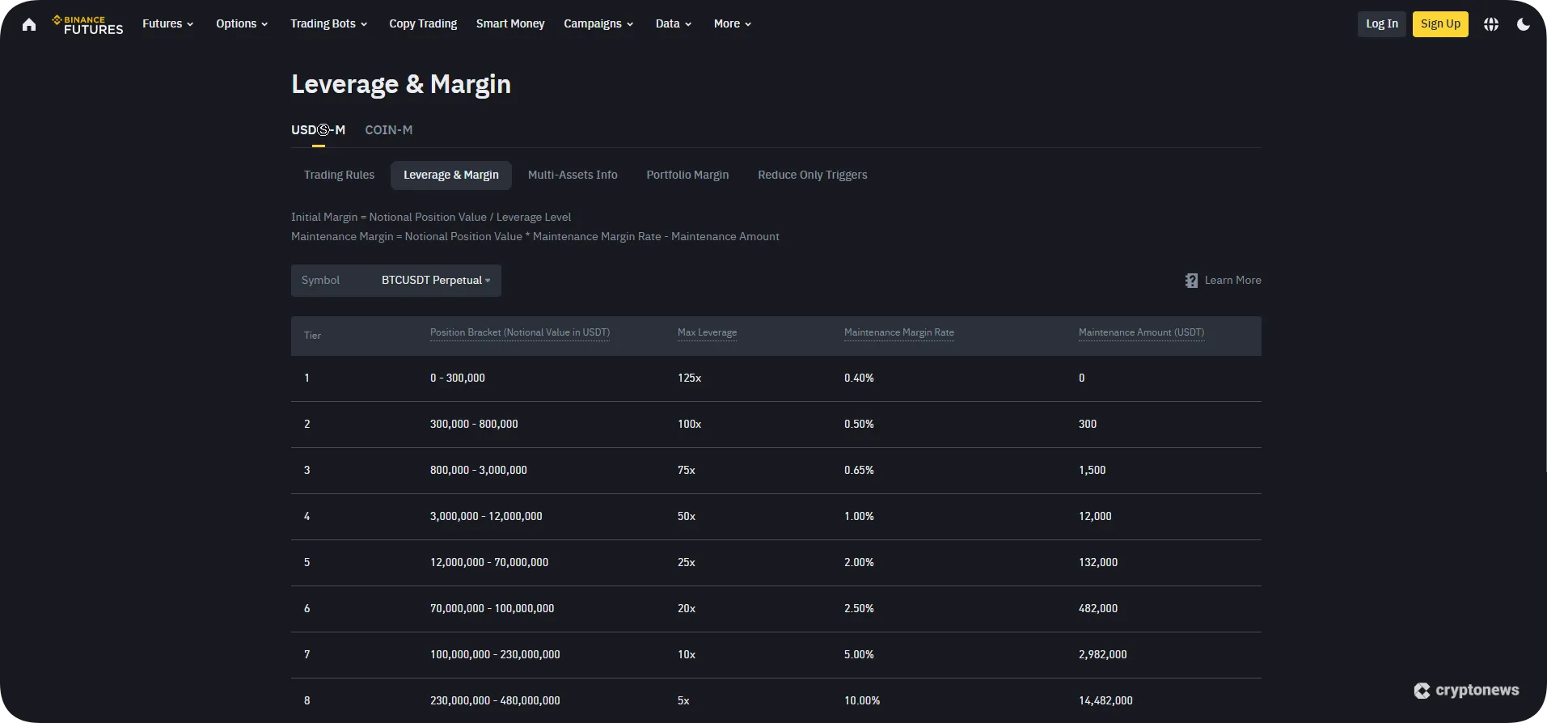Click the 14,482,000 maintenance amount
Viewport: 1547px width, 723px height.
tap(1105, 701)
